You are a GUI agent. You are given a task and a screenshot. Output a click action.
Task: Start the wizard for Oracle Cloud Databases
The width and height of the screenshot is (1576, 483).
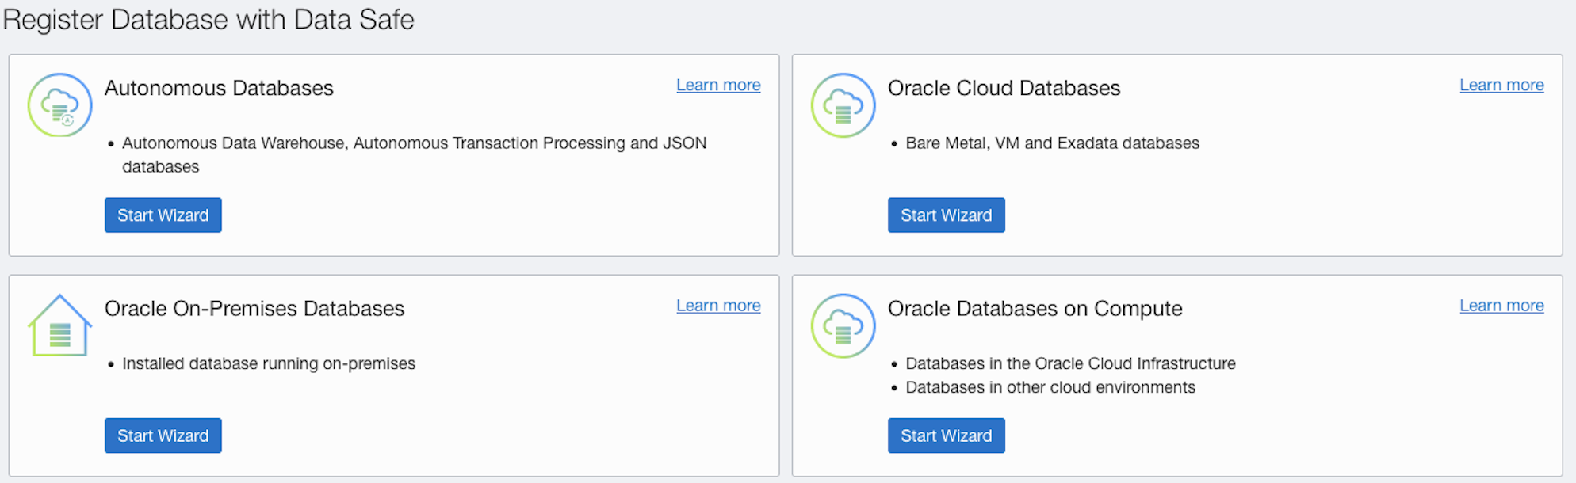coord(946,215)
